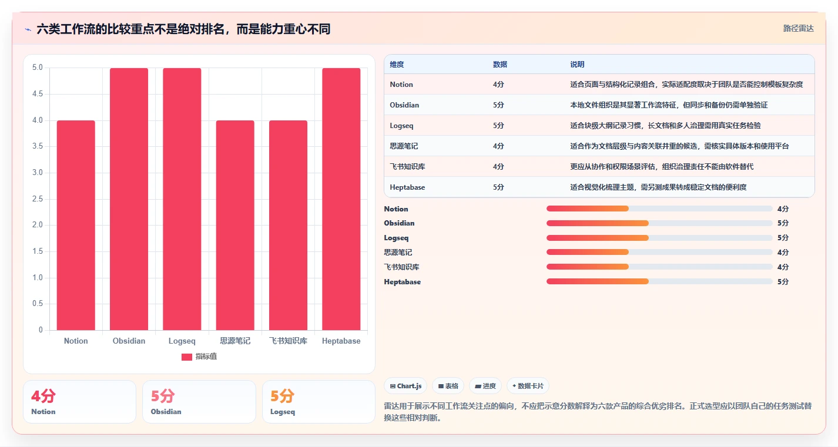Screen dimensions: 838x447
Task: Click the 4分 score in Notion's table row
Action: 498,85
